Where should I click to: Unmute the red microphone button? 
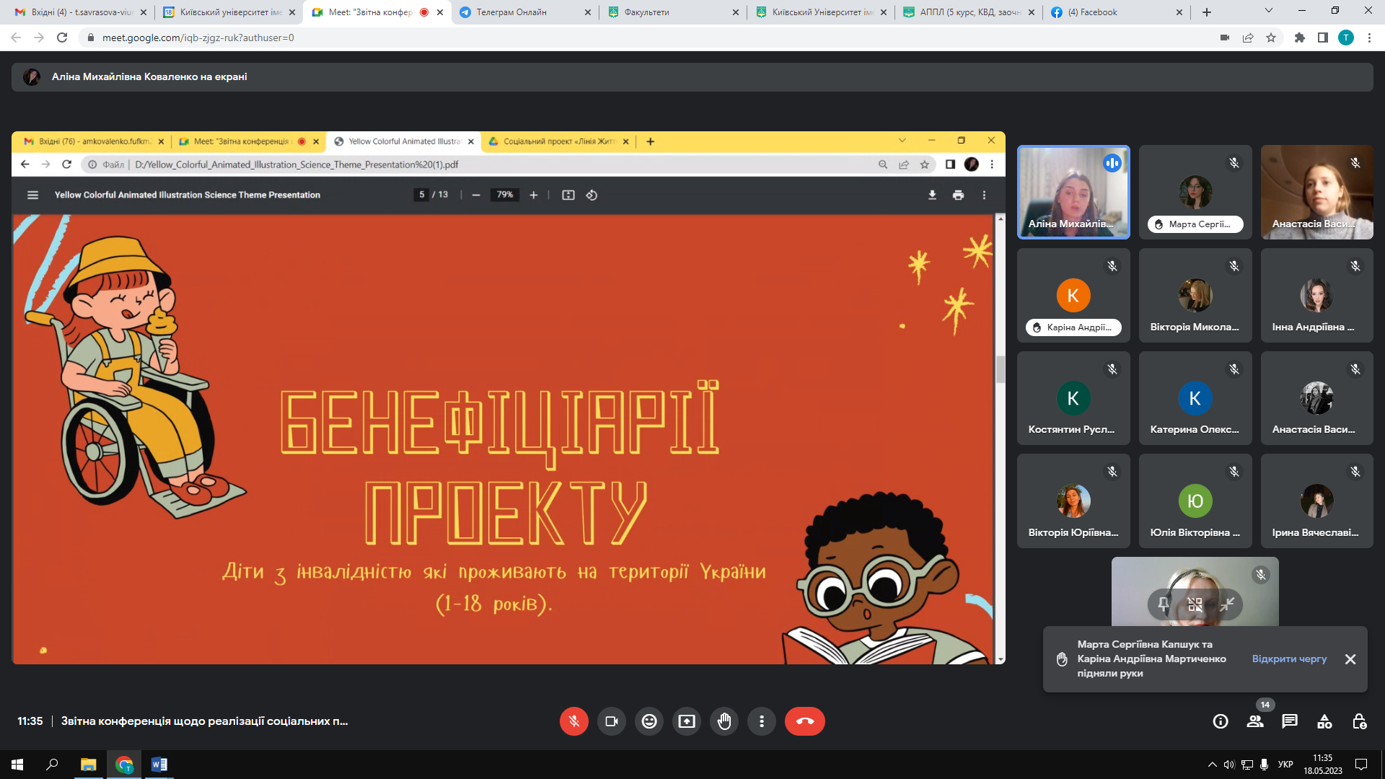pos(574,721)
